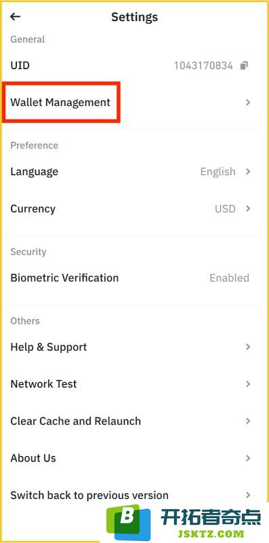Open Help & Support
This screenshot has width=269, height=543.
pos(134,347)
